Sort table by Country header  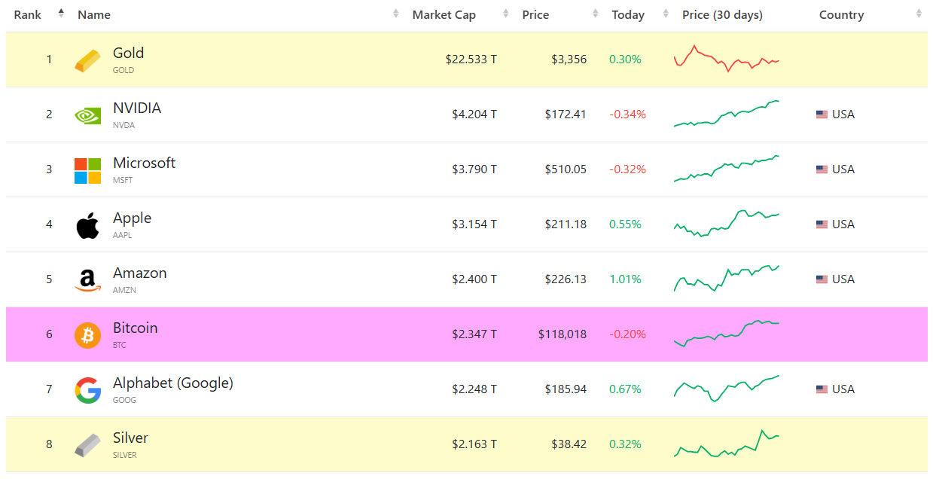[x=841, y=15]
